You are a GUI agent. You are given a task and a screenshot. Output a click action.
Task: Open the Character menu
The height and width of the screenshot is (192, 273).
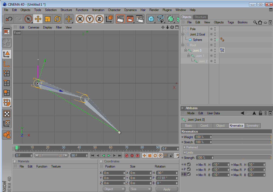[x=114, y=10]
